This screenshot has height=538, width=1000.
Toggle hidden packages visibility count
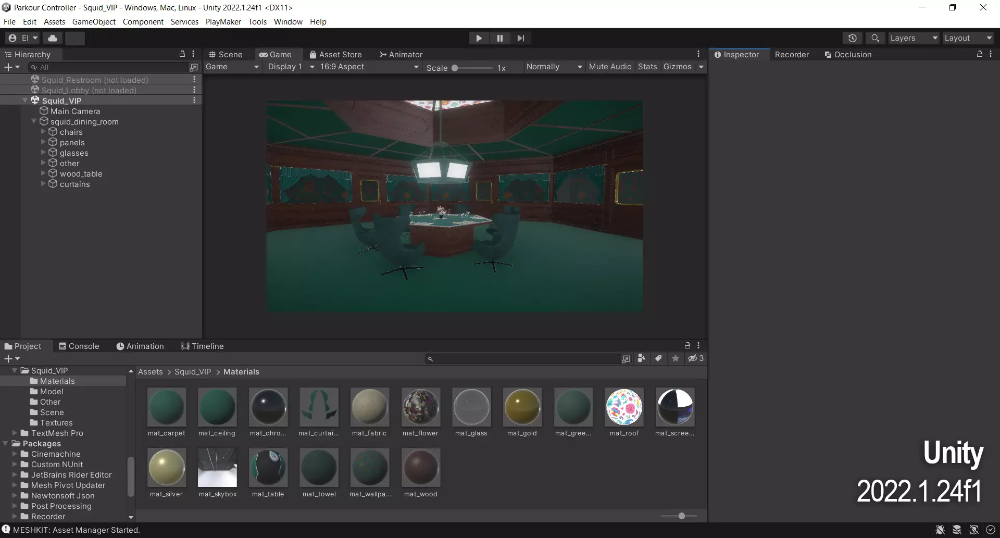[x=696, y=358]
